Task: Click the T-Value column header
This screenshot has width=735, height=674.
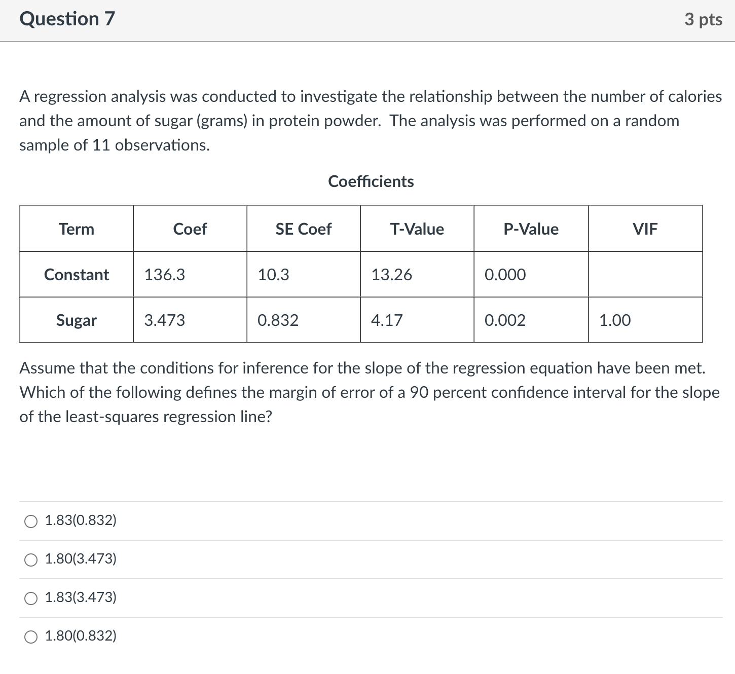Action: click(x=417, y=229)
